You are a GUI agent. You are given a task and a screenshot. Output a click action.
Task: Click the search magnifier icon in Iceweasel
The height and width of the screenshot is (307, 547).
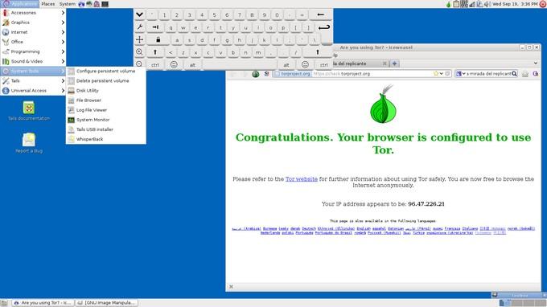(x=514, y=74)
